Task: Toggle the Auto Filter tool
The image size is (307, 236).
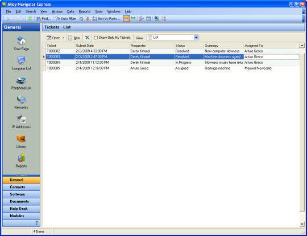Action: pos(65,19)
